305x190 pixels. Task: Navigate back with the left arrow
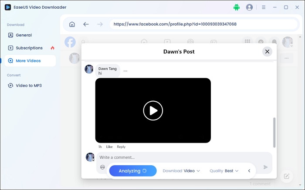pos(86,24)
